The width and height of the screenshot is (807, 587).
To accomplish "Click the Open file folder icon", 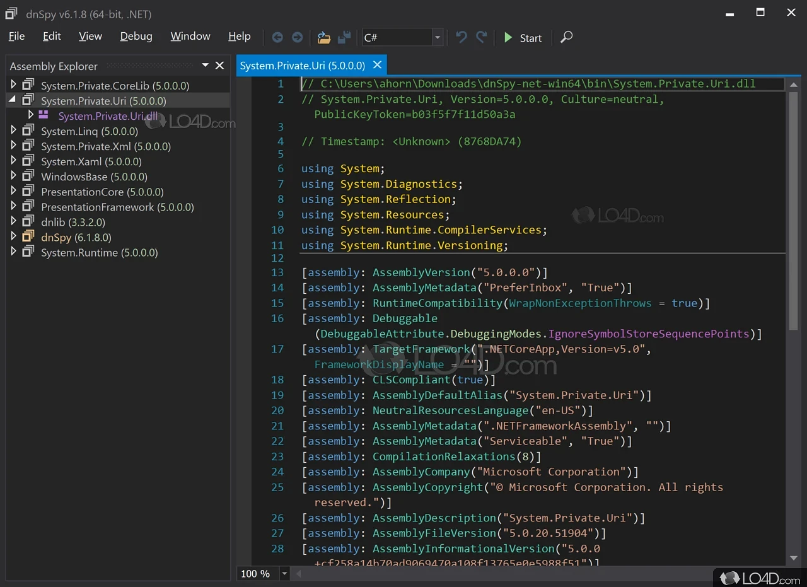I will 324,38.
